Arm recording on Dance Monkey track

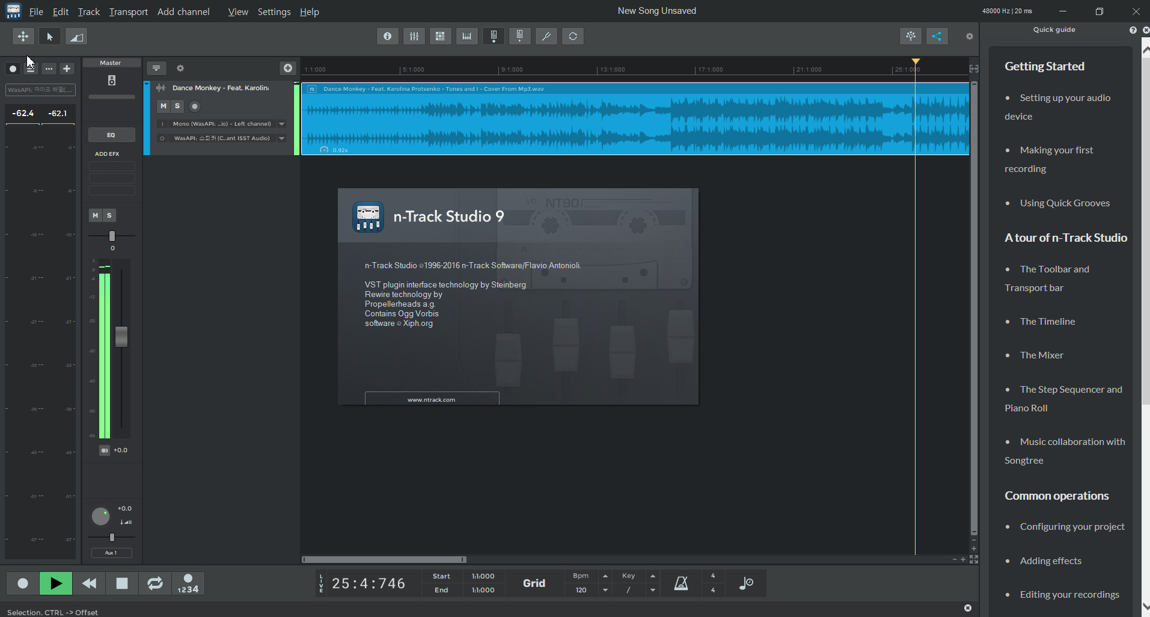195,106
